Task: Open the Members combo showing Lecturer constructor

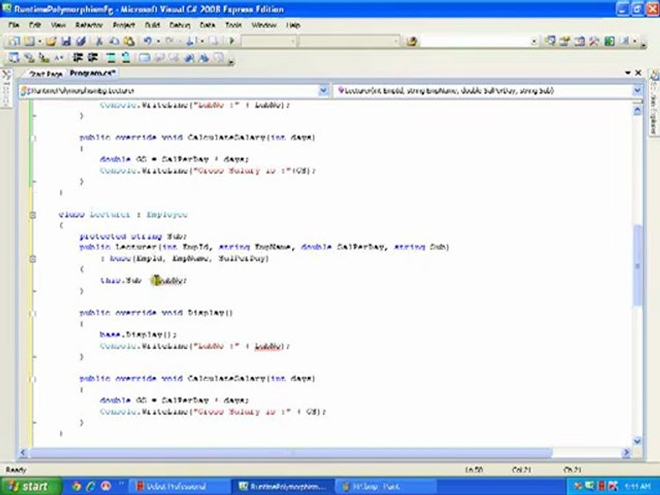Action: click(x=489, y=91)
